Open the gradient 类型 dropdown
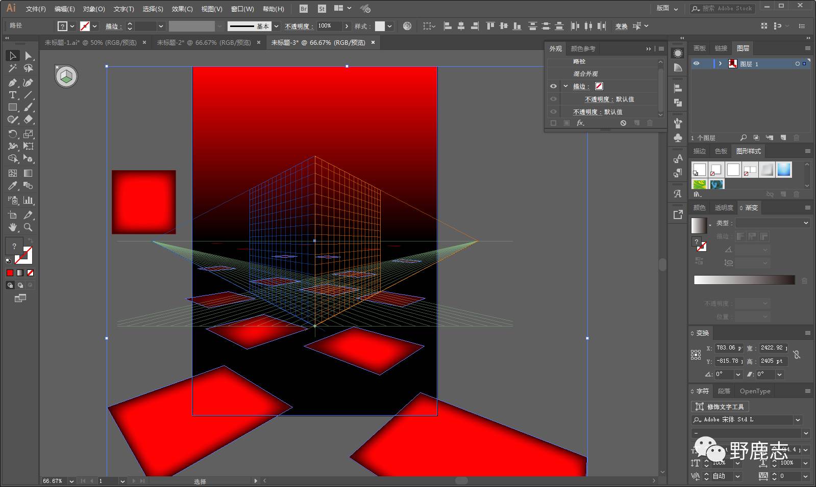 tap(772, 223)
